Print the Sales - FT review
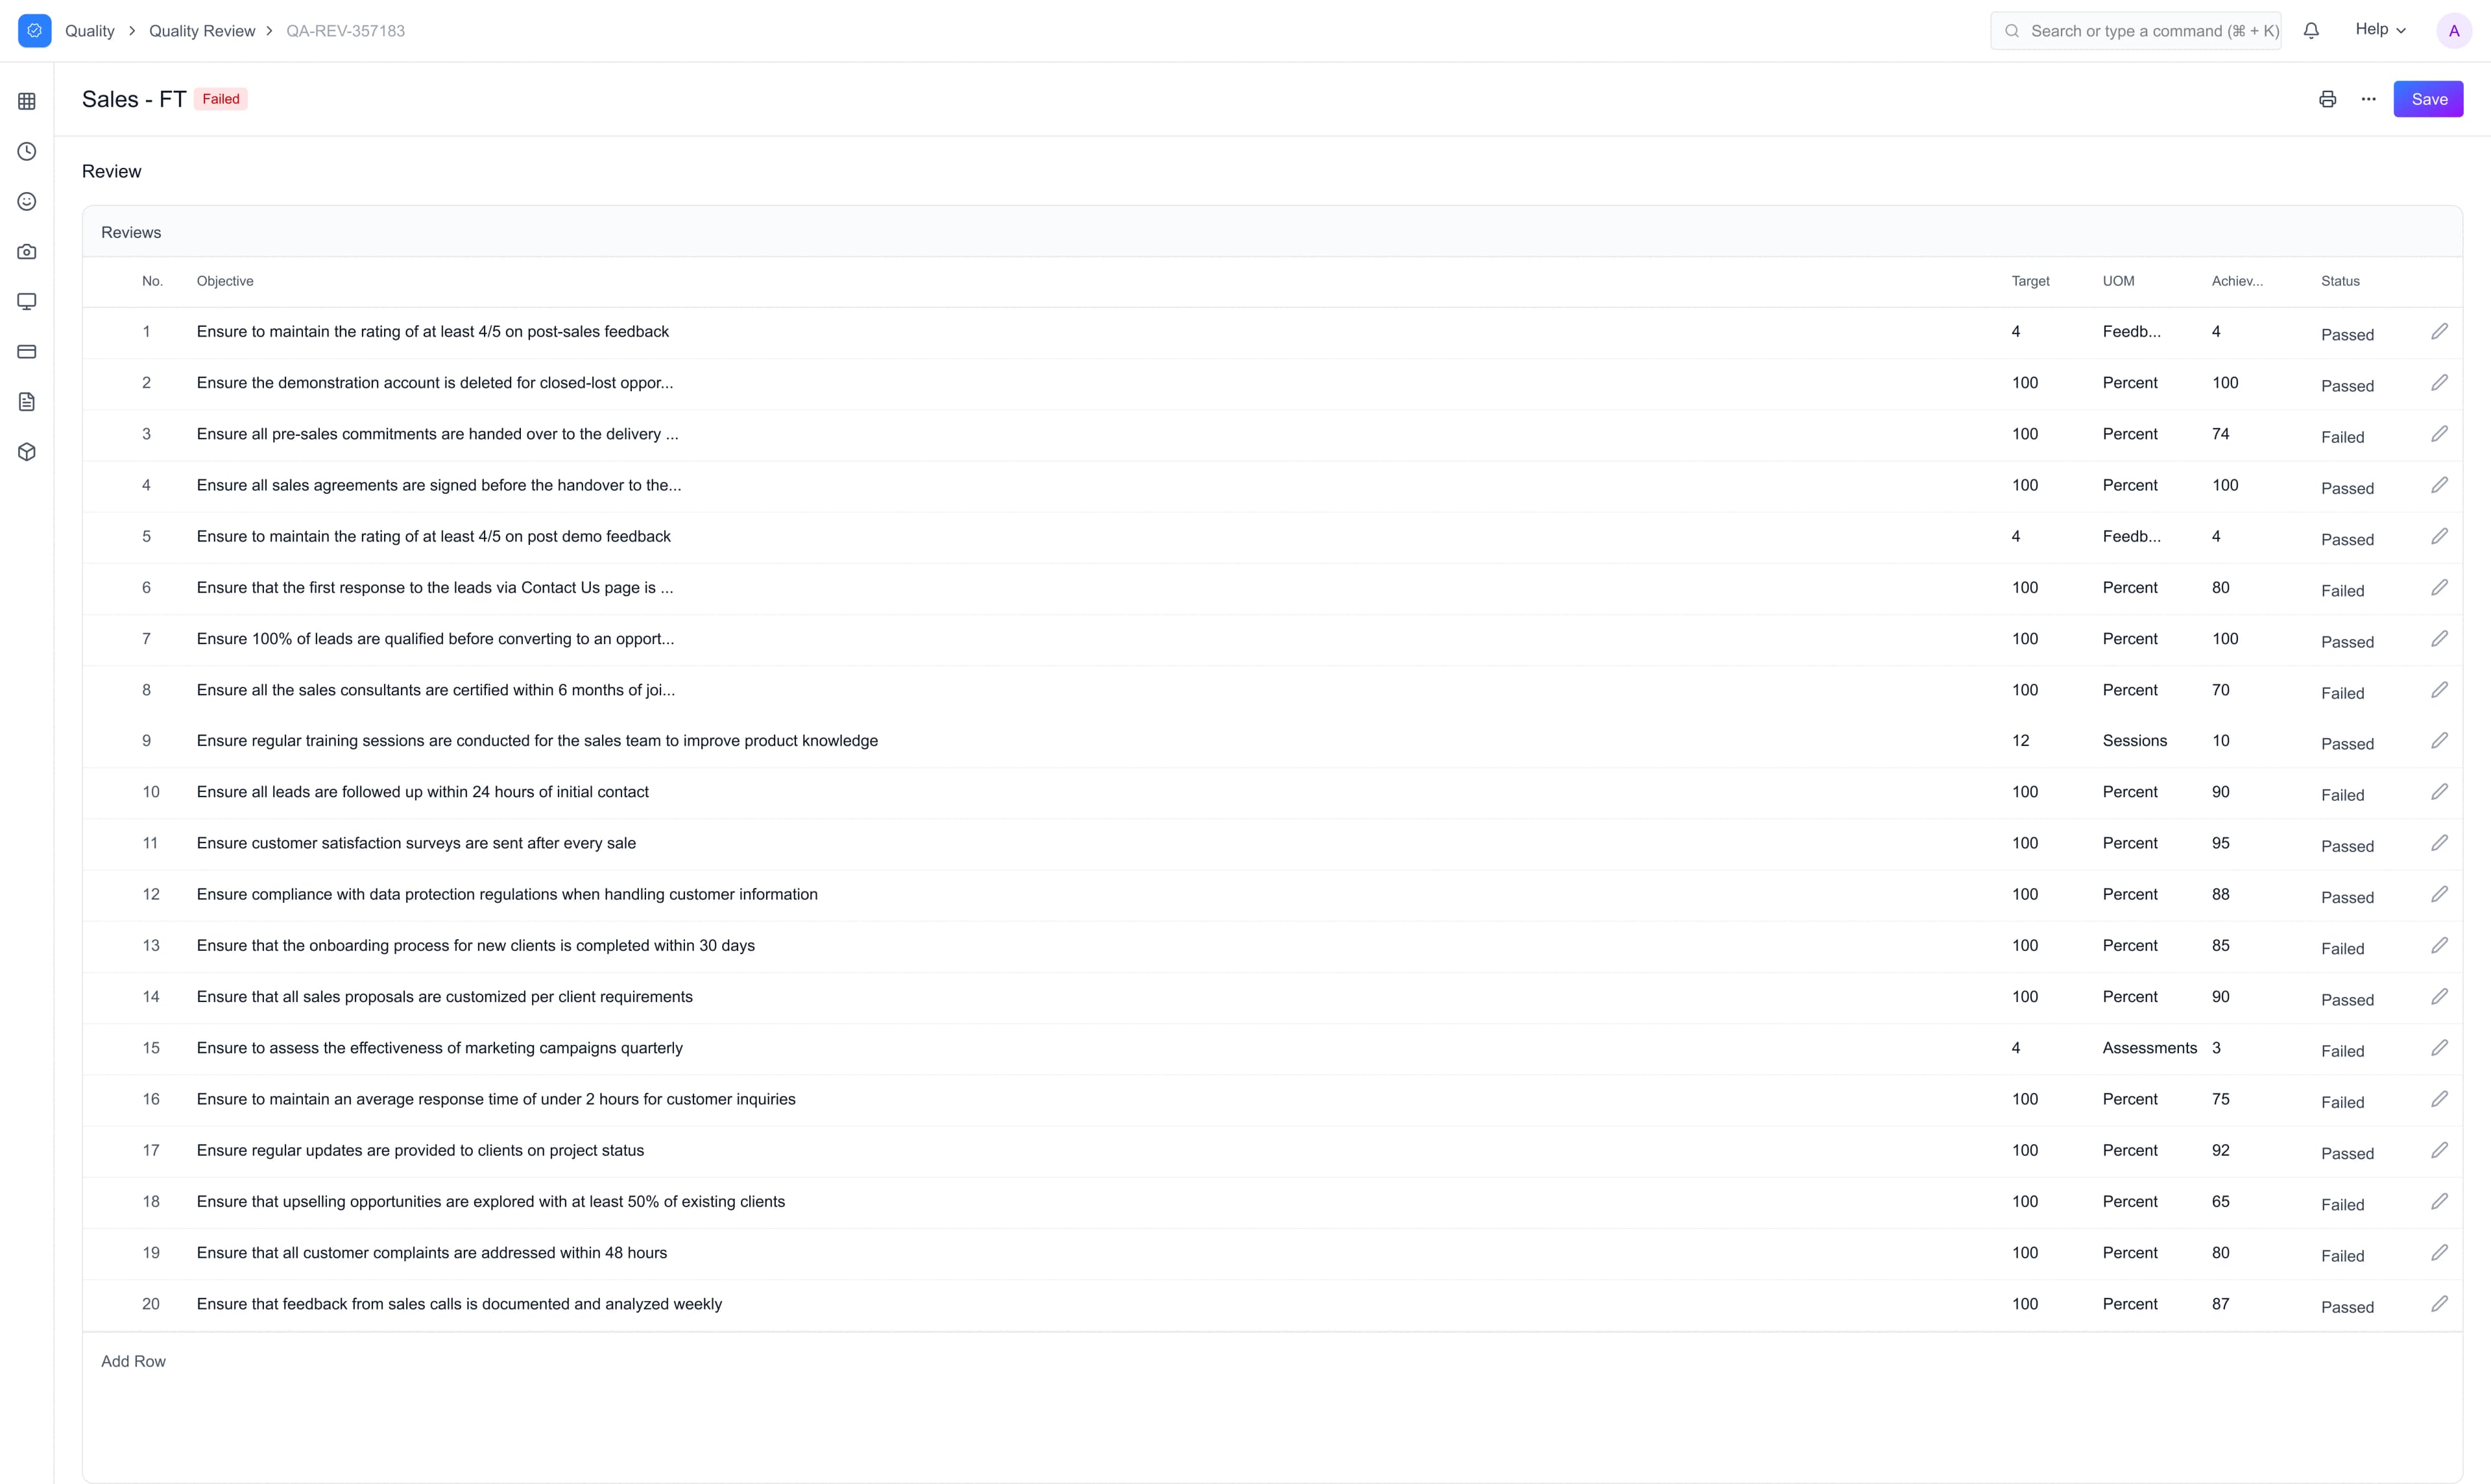Viewport: 2491px width, 1484px height. tap(2328, 98)
